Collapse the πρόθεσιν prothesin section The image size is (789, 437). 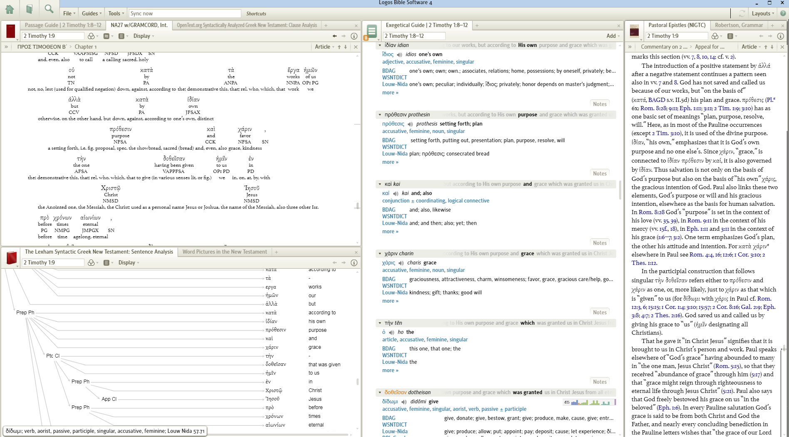tap(380, 115)
